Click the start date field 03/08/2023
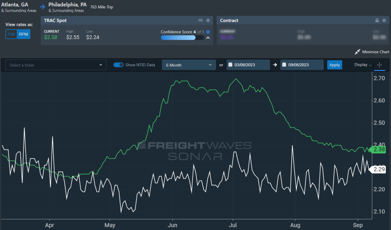 click(248, 65)
